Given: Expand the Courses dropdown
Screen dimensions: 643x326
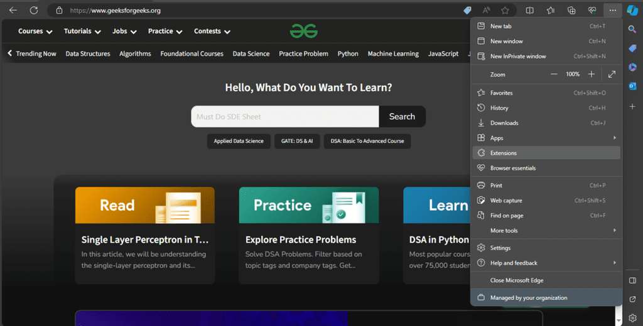Looking at the screenshot, I should point(35,31).
